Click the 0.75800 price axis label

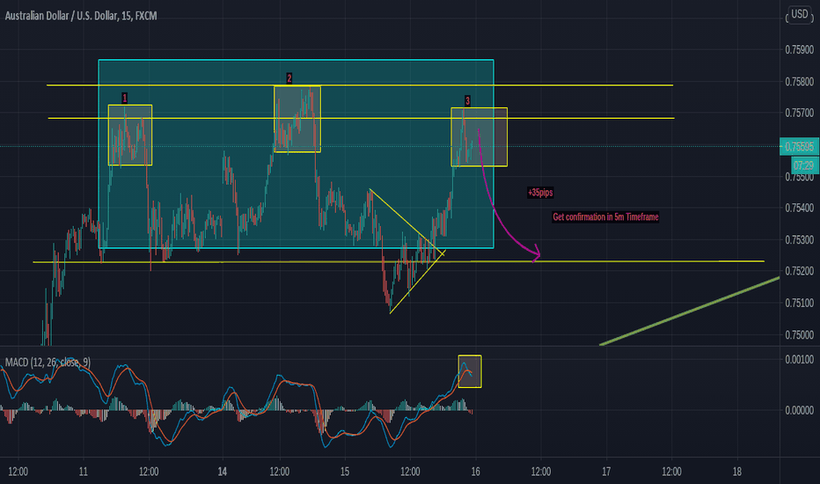click(x=799, y=82)
